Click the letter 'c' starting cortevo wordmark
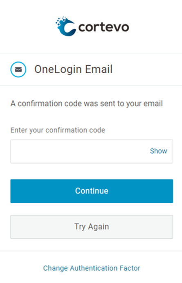This screenshot has width=182, height=283. [82, 28]
